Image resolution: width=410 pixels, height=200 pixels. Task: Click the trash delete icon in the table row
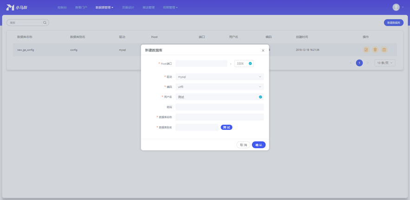[375, 50]
